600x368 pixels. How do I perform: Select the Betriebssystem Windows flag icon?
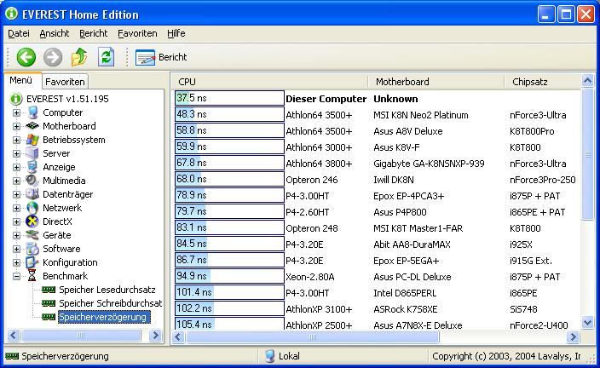click(32, 140)
